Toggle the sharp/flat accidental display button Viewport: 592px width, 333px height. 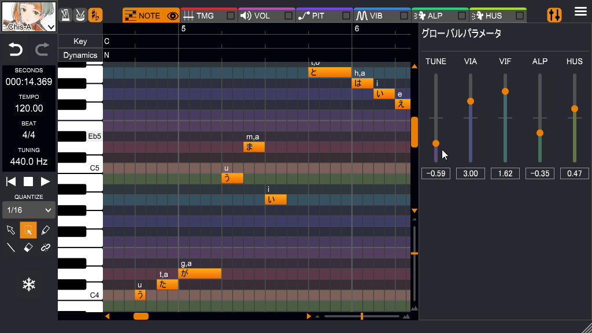tap(96, 15)
